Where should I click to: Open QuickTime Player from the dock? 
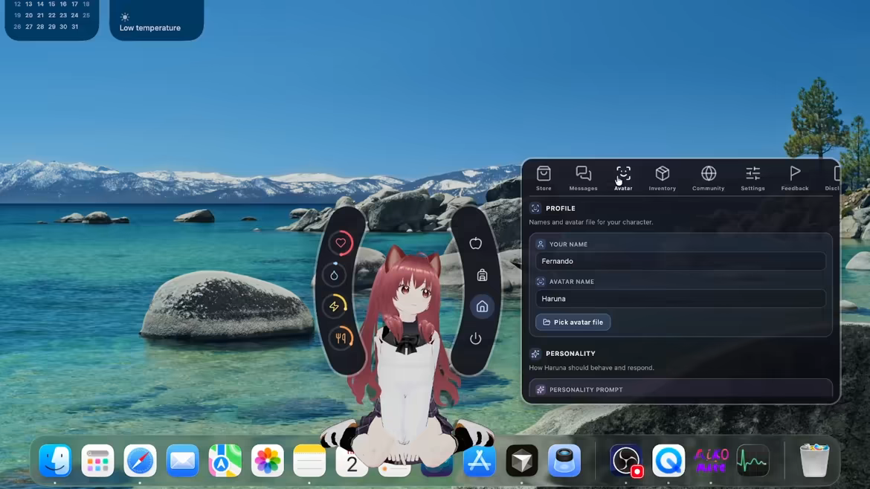[x=668, y=460]
